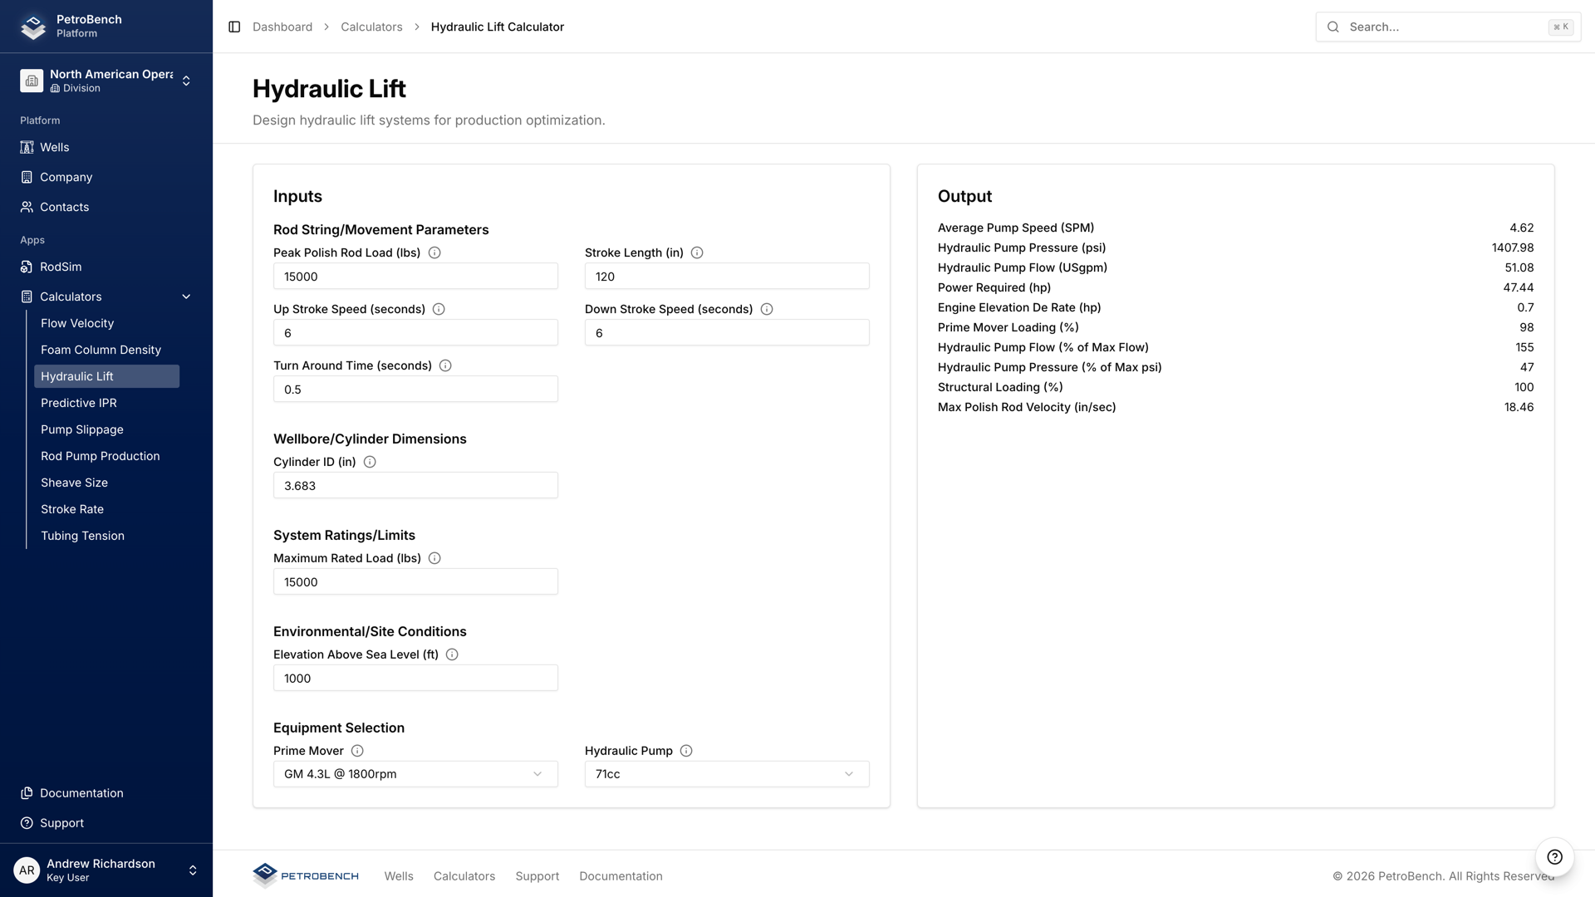Open Support from the sidebar
Image resolution: width=1595 pixels, height=897 pixels.
click(x=61, y=822)
